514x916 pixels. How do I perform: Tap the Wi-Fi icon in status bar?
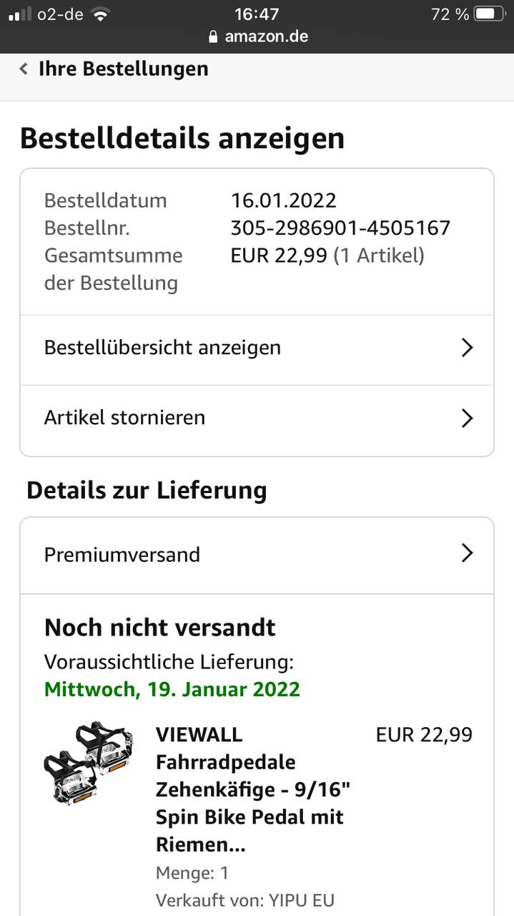[x=101, y=14]
